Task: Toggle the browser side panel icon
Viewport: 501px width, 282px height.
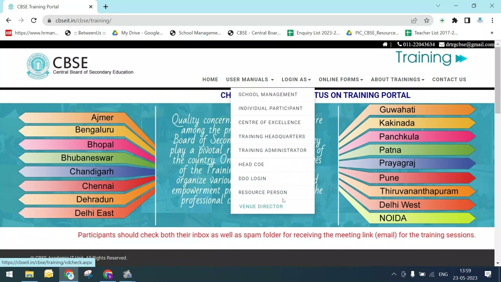Action: (x=467, y=20)
